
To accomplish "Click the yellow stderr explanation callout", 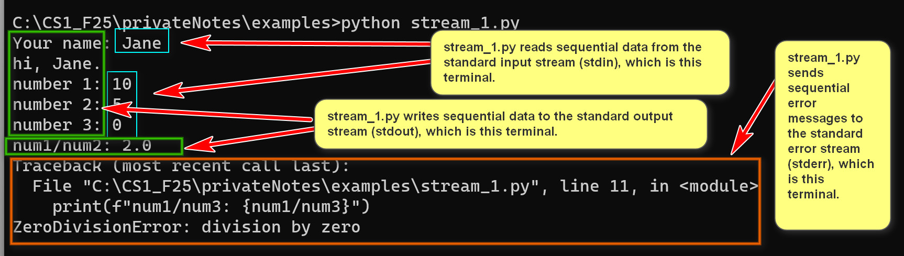I will pos(832,135).
